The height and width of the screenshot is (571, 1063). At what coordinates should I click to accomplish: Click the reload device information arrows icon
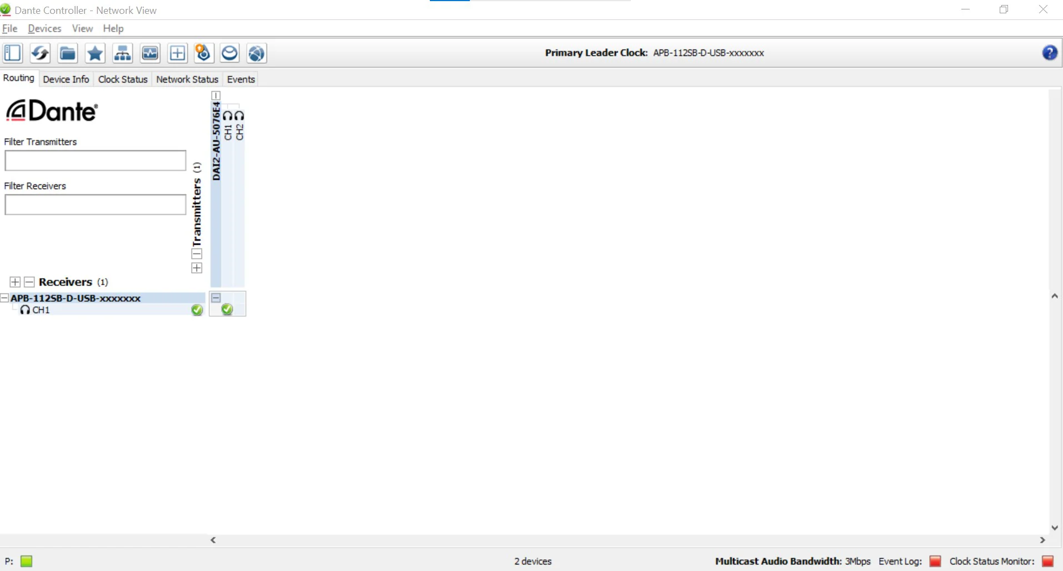40,53
